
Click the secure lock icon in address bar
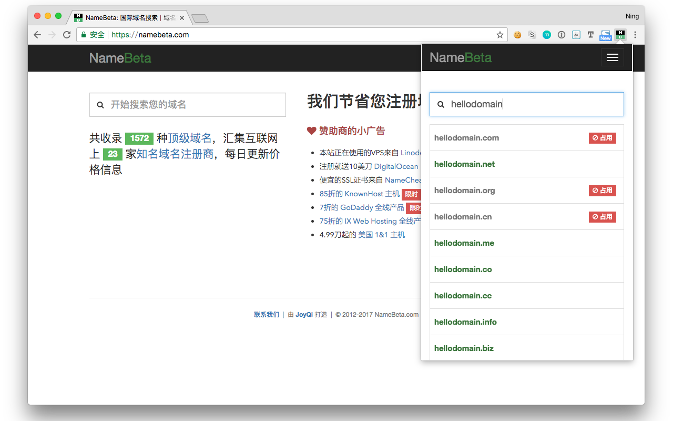coord(83,35)
